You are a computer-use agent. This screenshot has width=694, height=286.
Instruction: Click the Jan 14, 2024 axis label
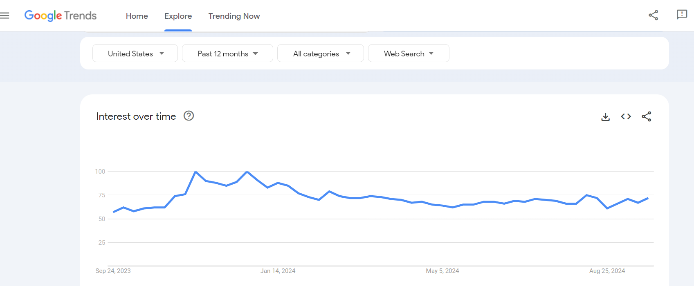click(x=278, y=271)
